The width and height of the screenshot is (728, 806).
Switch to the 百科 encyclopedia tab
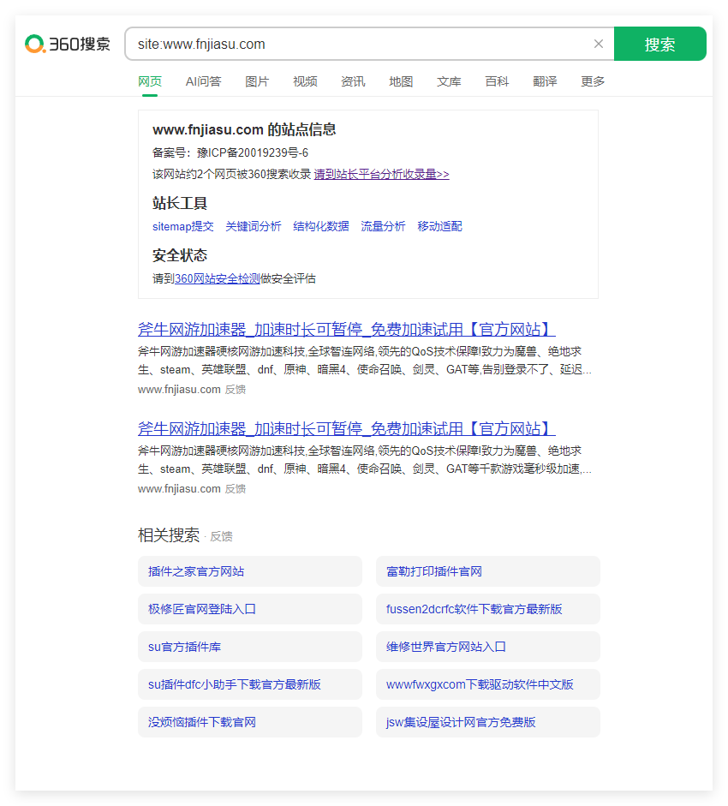(x=497, y=81)
